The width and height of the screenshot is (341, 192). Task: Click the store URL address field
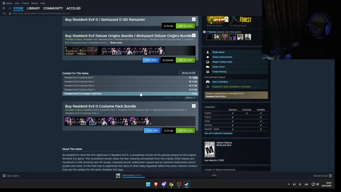coord(40,13)
